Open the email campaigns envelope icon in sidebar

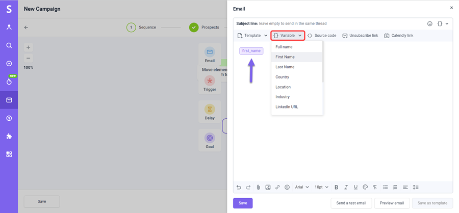(x=9, y=100)
